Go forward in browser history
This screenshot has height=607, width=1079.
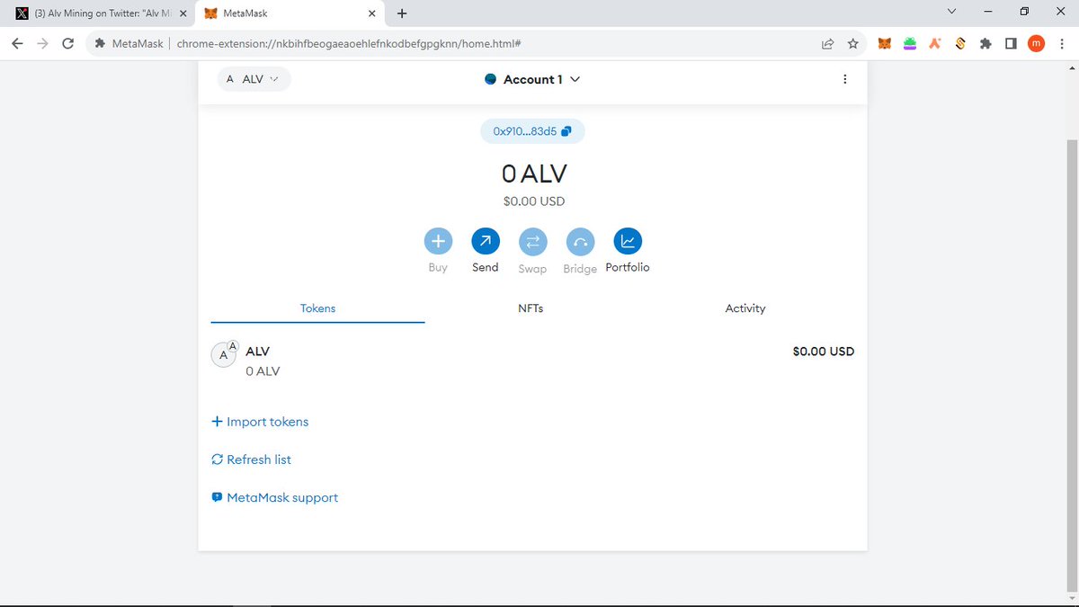tap(42, 43)
